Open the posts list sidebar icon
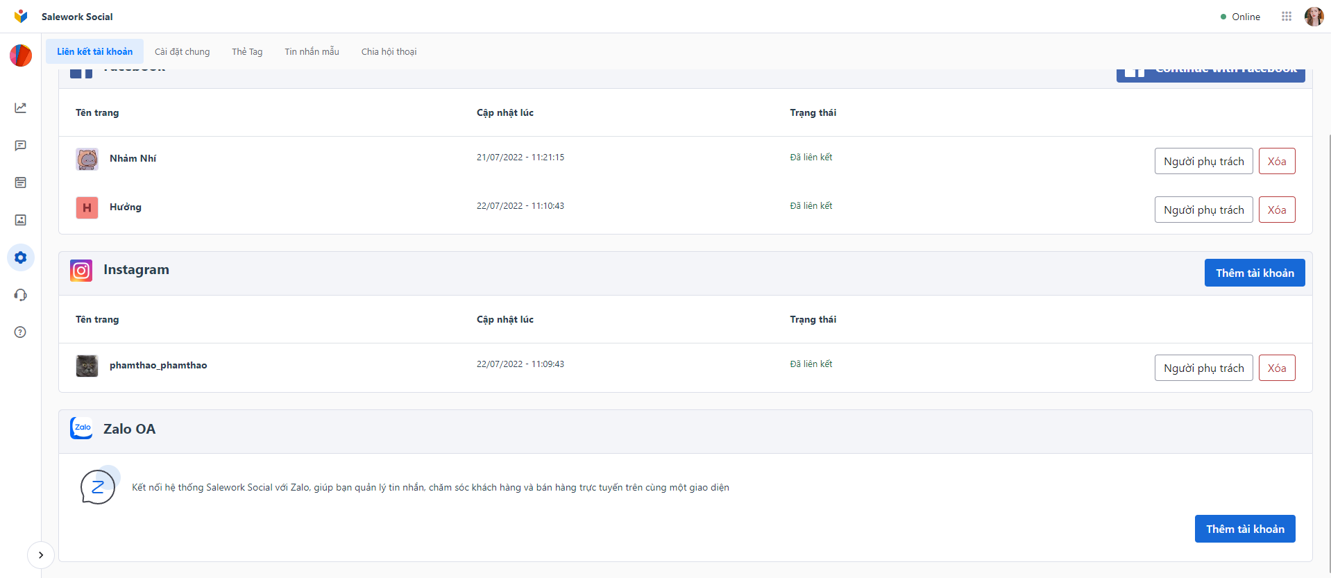Screen dimensions: 1331x578 click(x=21, y=182)
